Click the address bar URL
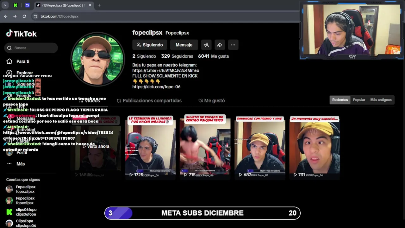 click(59, 16)
